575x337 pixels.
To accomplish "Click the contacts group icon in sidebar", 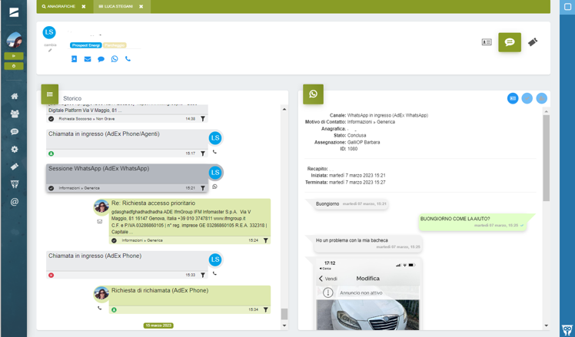I will 14,114.
